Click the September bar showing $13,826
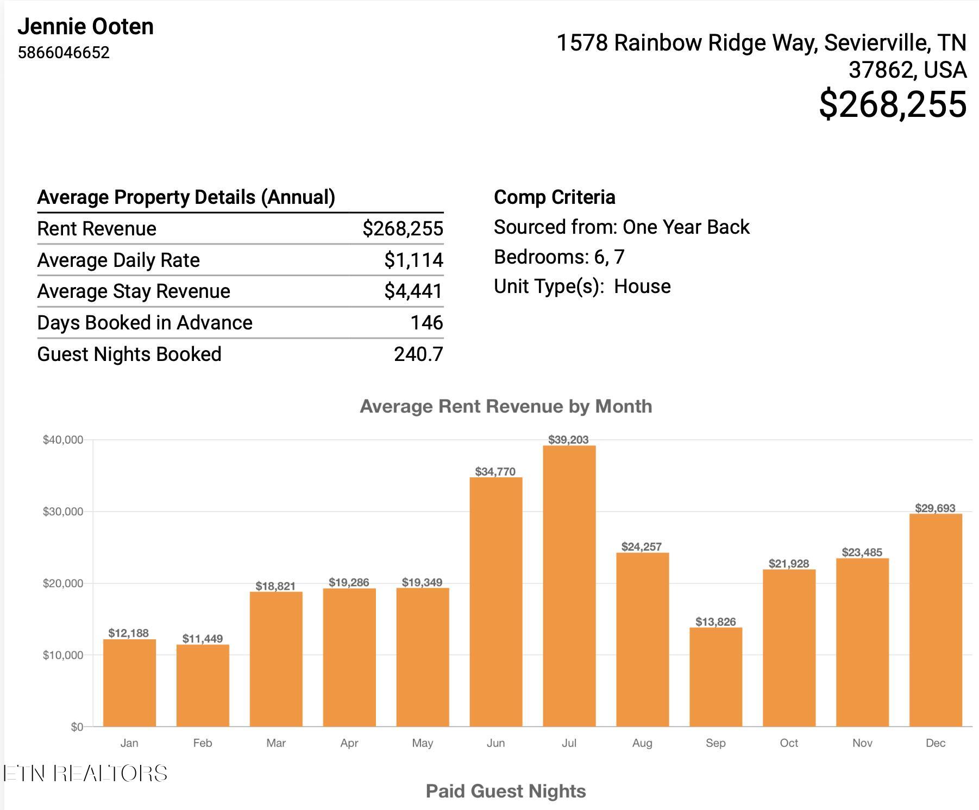The height and width of the screenshot is (810, 979). [x=716, y=677]
